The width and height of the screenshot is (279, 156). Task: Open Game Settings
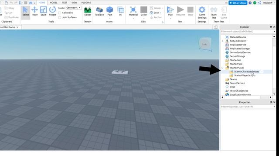[202, 13]
